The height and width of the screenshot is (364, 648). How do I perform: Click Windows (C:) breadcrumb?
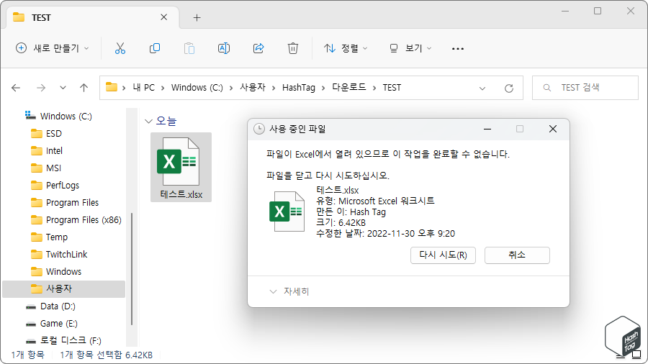coord(197,88)
